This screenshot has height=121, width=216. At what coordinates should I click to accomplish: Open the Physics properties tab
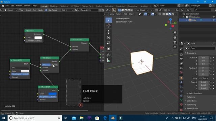[181, 91]
